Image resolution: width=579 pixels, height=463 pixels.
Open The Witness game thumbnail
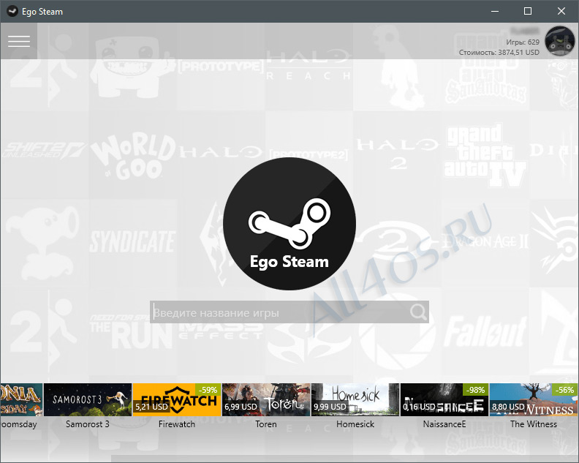[x=534, y=399]
